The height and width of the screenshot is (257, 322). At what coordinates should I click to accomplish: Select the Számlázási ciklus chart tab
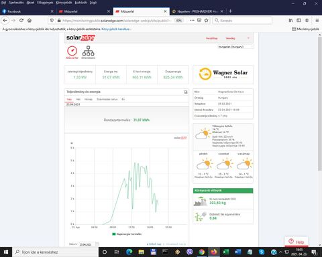(x=107, y=99)
